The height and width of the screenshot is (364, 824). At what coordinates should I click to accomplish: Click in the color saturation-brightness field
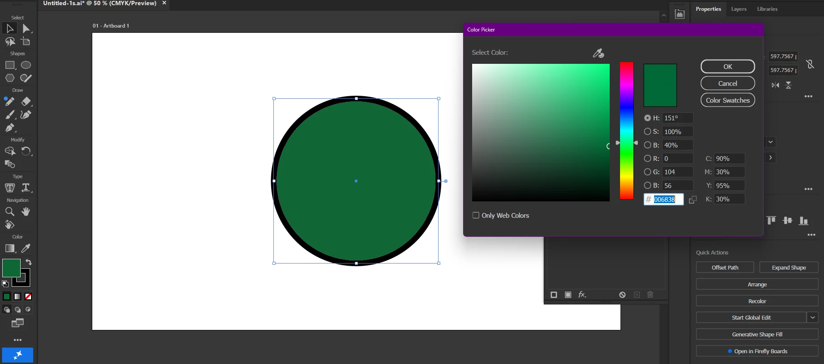541,132
